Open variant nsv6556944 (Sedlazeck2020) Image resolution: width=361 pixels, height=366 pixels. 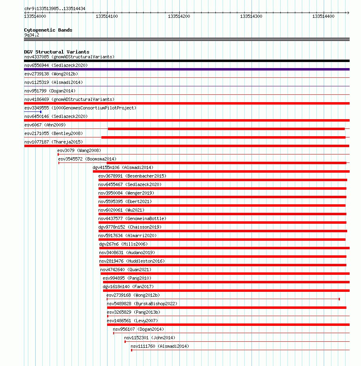point(56,65)
